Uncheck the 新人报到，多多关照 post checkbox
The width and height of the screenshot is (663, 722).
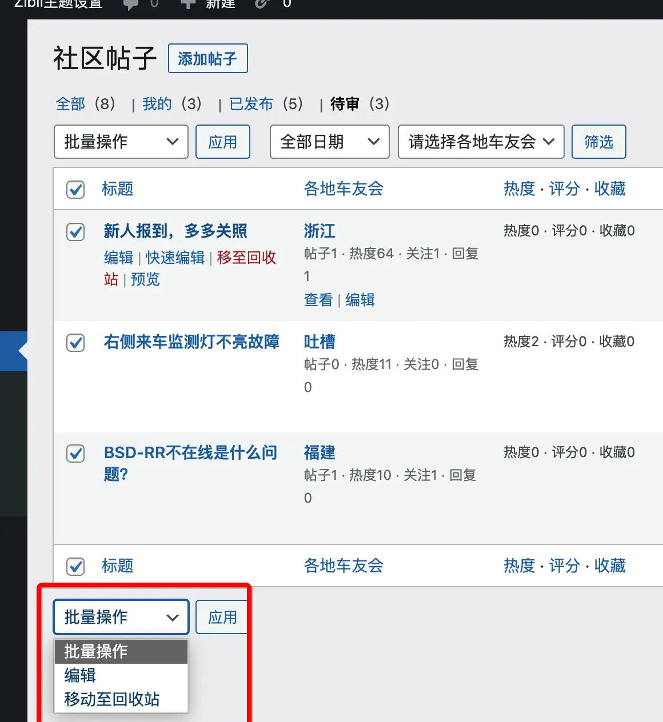[75, 232]
